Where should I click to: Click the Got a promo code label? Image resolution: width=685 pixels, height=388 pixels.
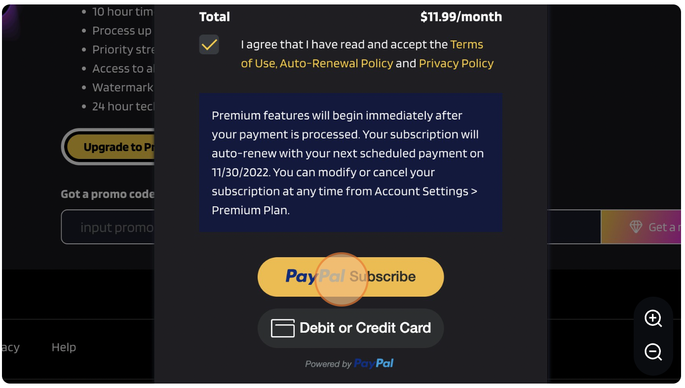(x=108, y=194)
